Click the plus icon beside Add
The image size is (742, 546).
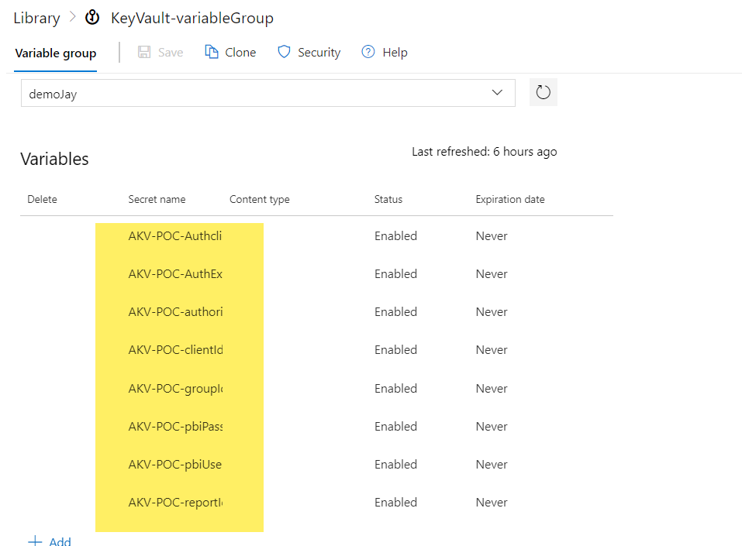click(35, 541)
